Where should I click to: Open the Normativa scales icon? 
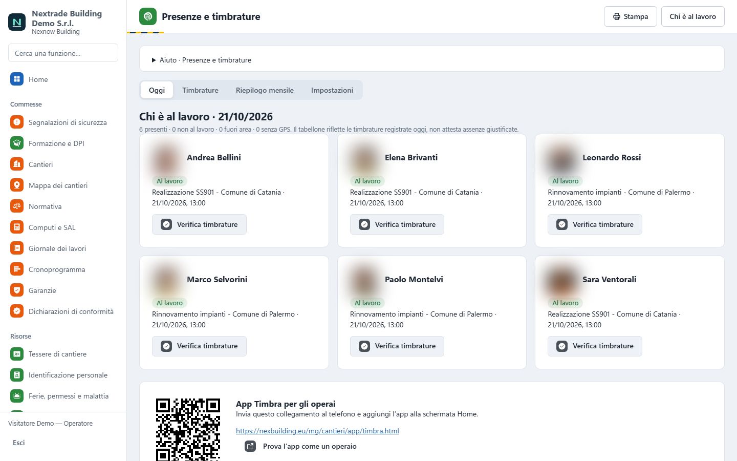coord(17,206)
